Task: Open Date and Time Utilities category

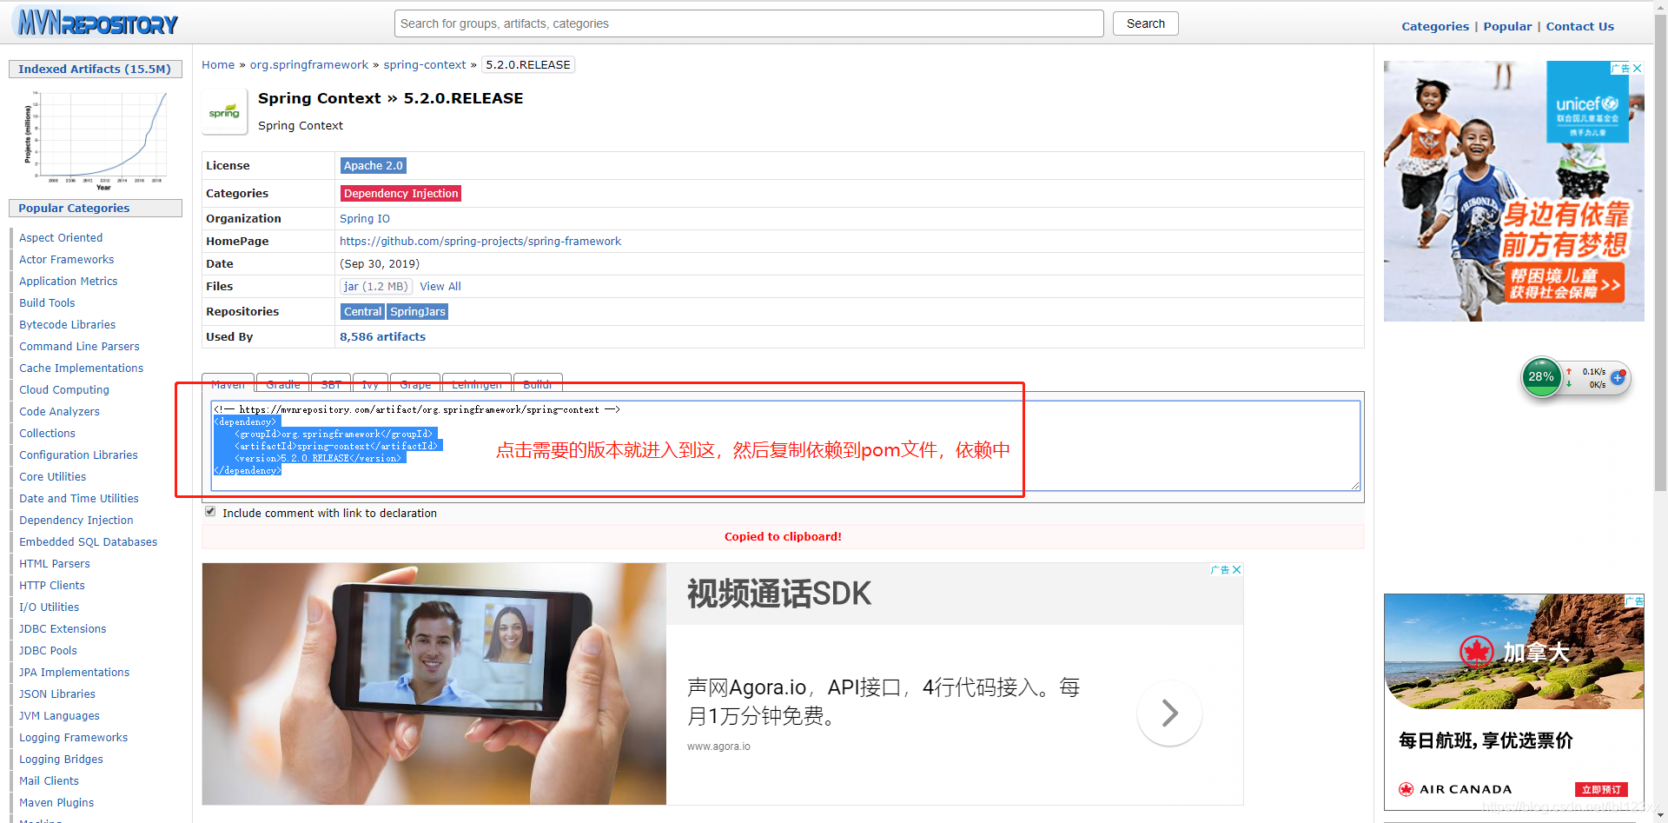Action: (79, 498)
